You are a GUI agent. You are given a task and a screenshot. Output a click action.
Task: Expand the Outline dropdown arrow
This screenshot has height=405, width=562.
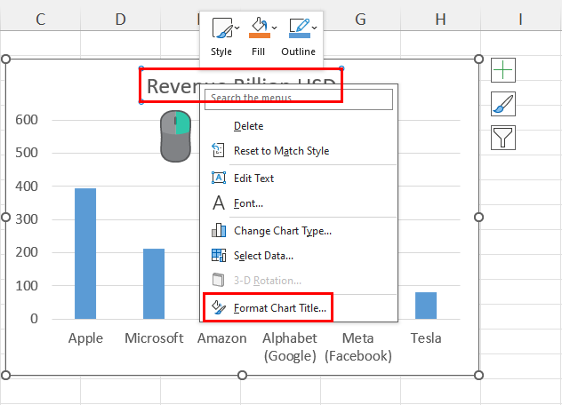314,28
